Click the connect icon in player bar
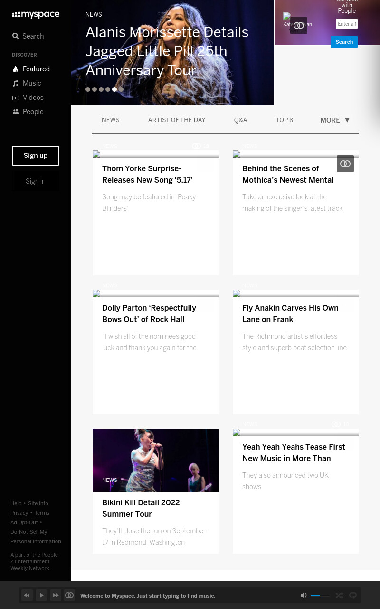The height and width of the screenshot is (609, 380). click(x=69, y=595)
